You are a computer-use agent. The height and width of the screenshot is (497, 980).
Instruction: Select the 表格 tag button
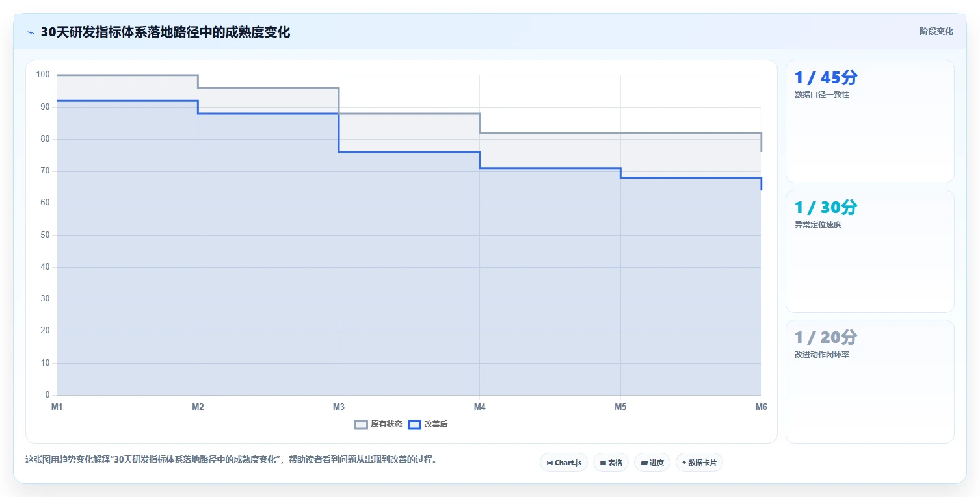tap(611, 463)
